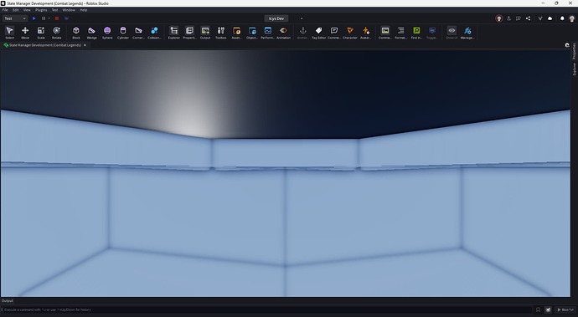Viewport: 578px width, 317px height.
Task: Open the Performance tool
Action: tap(268, 33)
